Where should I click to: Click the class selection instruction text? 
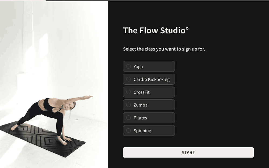[164, 49]
